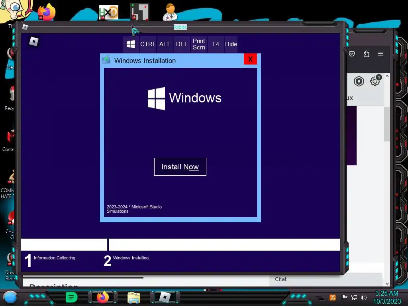
Task: Click the F4 key button
Action: [216, 44]
